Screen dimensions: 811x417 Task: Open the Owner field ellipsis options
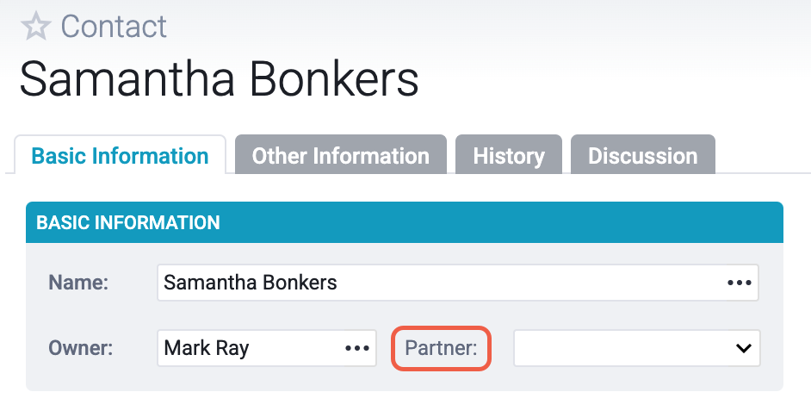(x=357, y=348)
